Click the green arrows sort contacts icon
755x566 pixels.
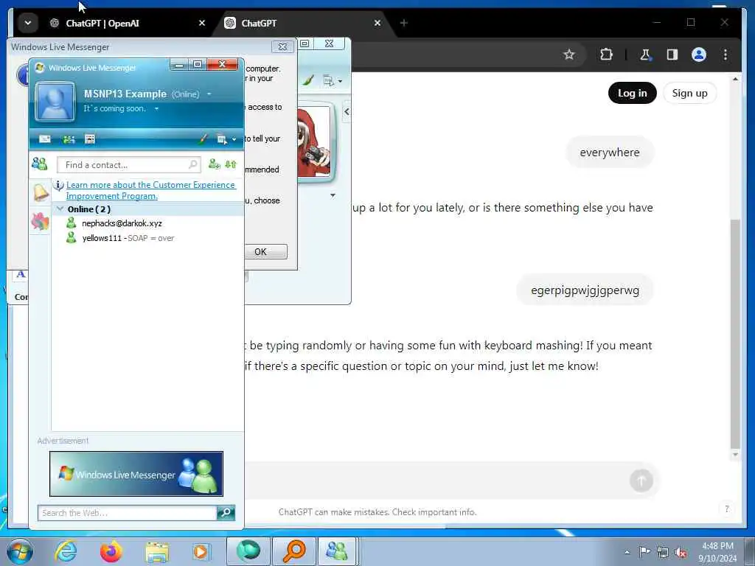pos(231,164)
